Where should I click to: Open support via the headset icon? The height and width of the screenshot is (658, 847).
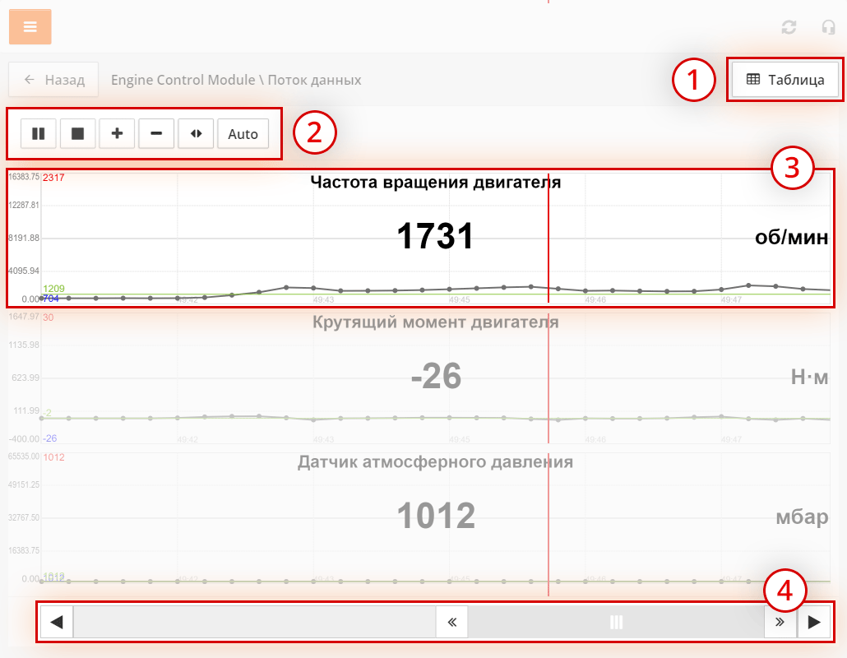pos(828,27)
